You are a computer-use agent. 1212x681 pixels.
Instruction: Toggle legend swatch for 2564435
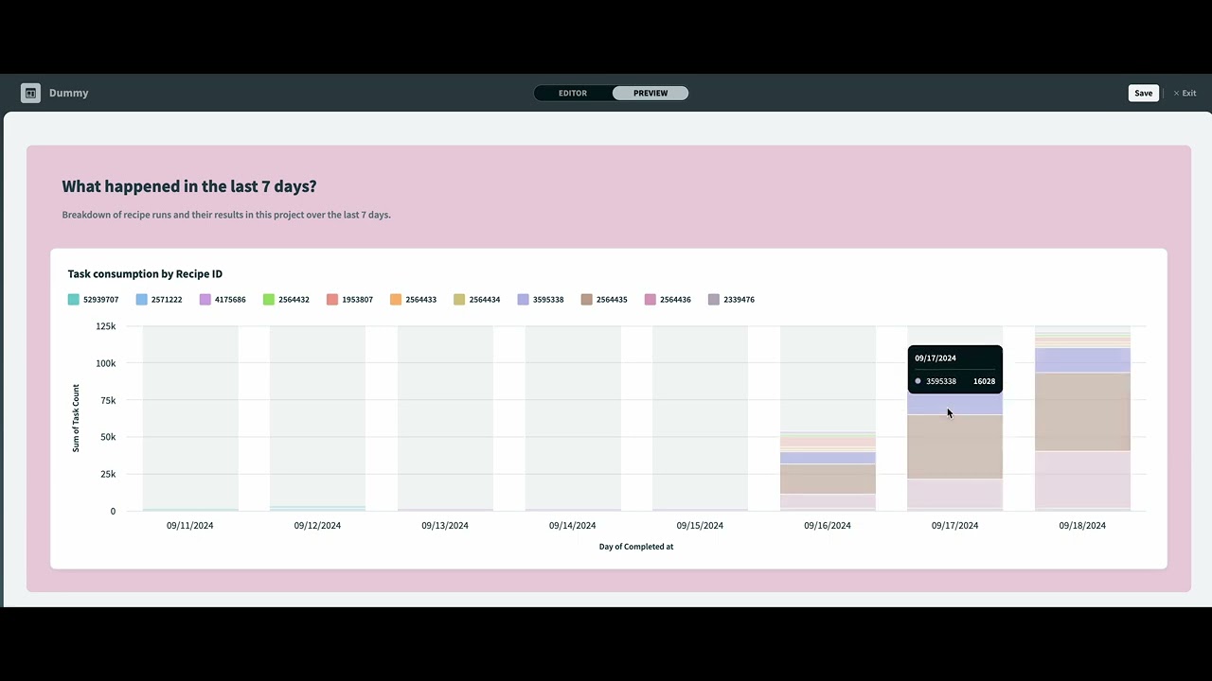coord(587,300)
